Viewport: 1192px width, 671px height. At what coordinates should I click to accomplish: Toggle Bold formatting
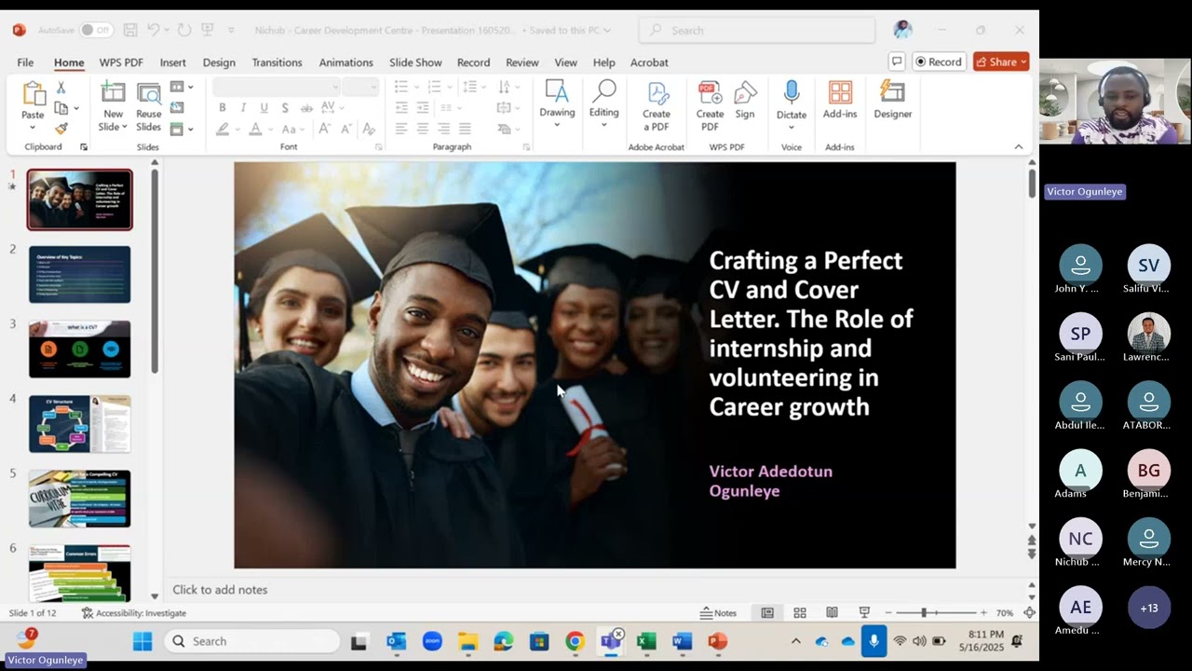tap(223, 108)
